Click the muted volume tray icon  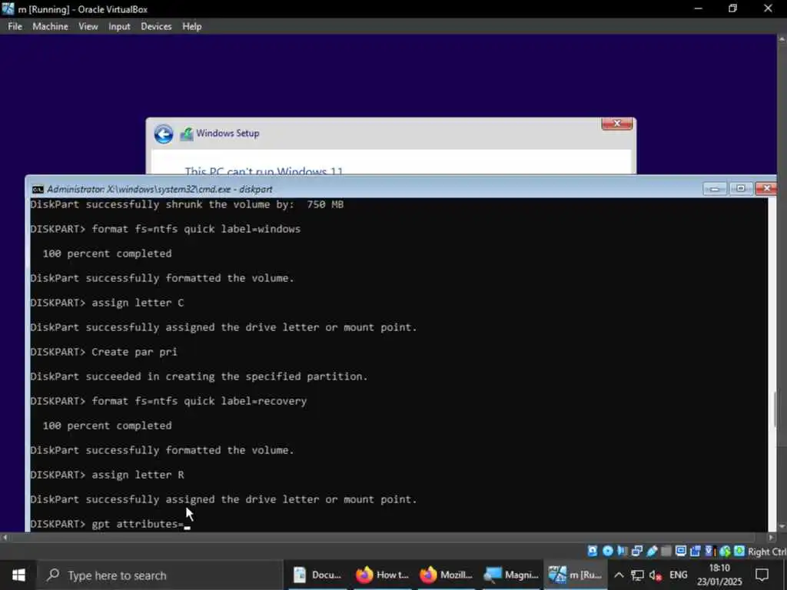point(655,575)
